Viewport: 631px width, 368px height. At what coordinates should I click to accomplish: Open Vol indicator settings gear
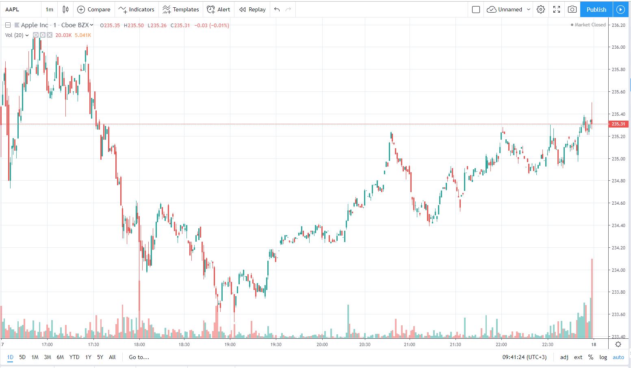click(x=43, y=35)
